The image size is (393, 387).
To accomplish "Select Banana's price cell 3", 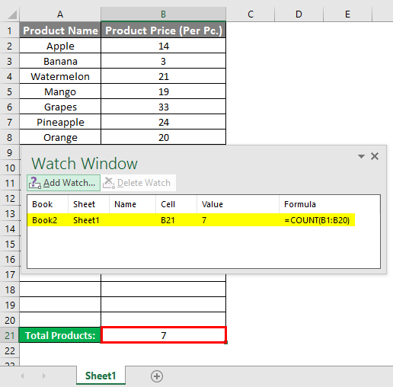I will pos(163,61).
